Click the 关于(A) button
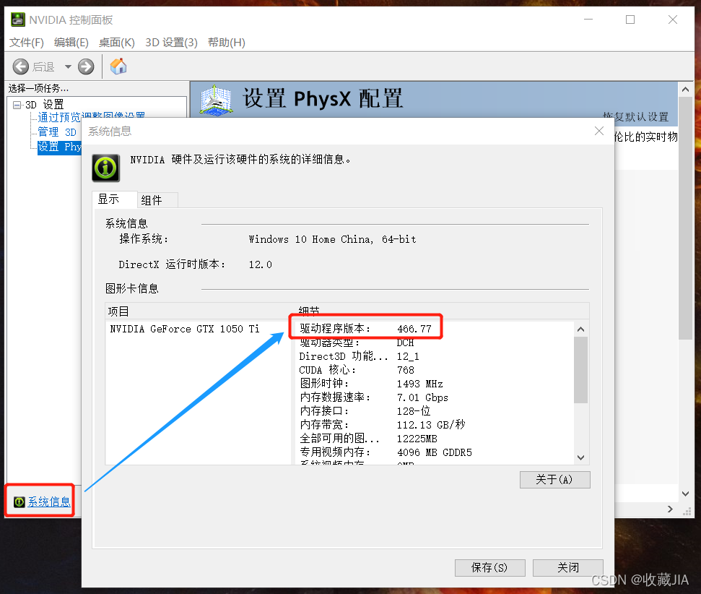 (555, 479)
